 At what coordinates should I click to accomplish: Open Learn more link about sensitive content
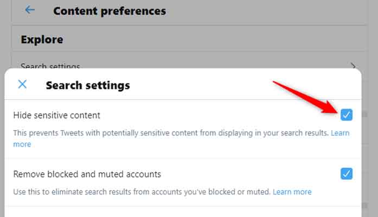pos(340,132)
